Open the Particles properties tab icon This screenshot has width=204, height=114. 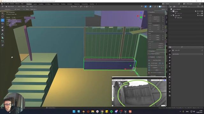tap(170, 80)
